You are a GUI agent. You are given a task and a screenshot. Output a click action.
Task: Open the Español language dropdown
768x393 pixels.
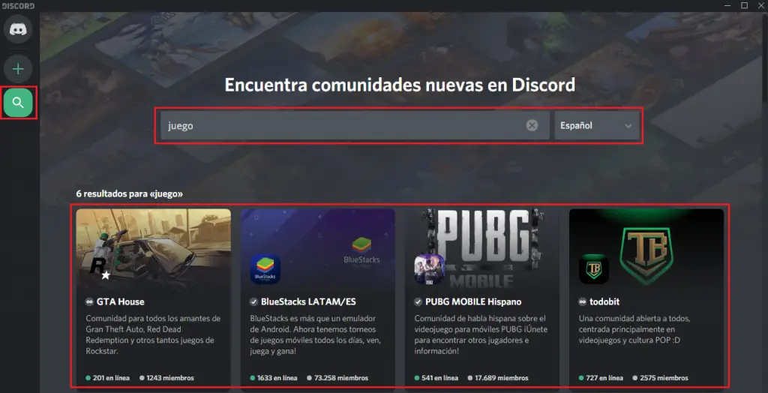pyautogui.click(x=596, y=125)
